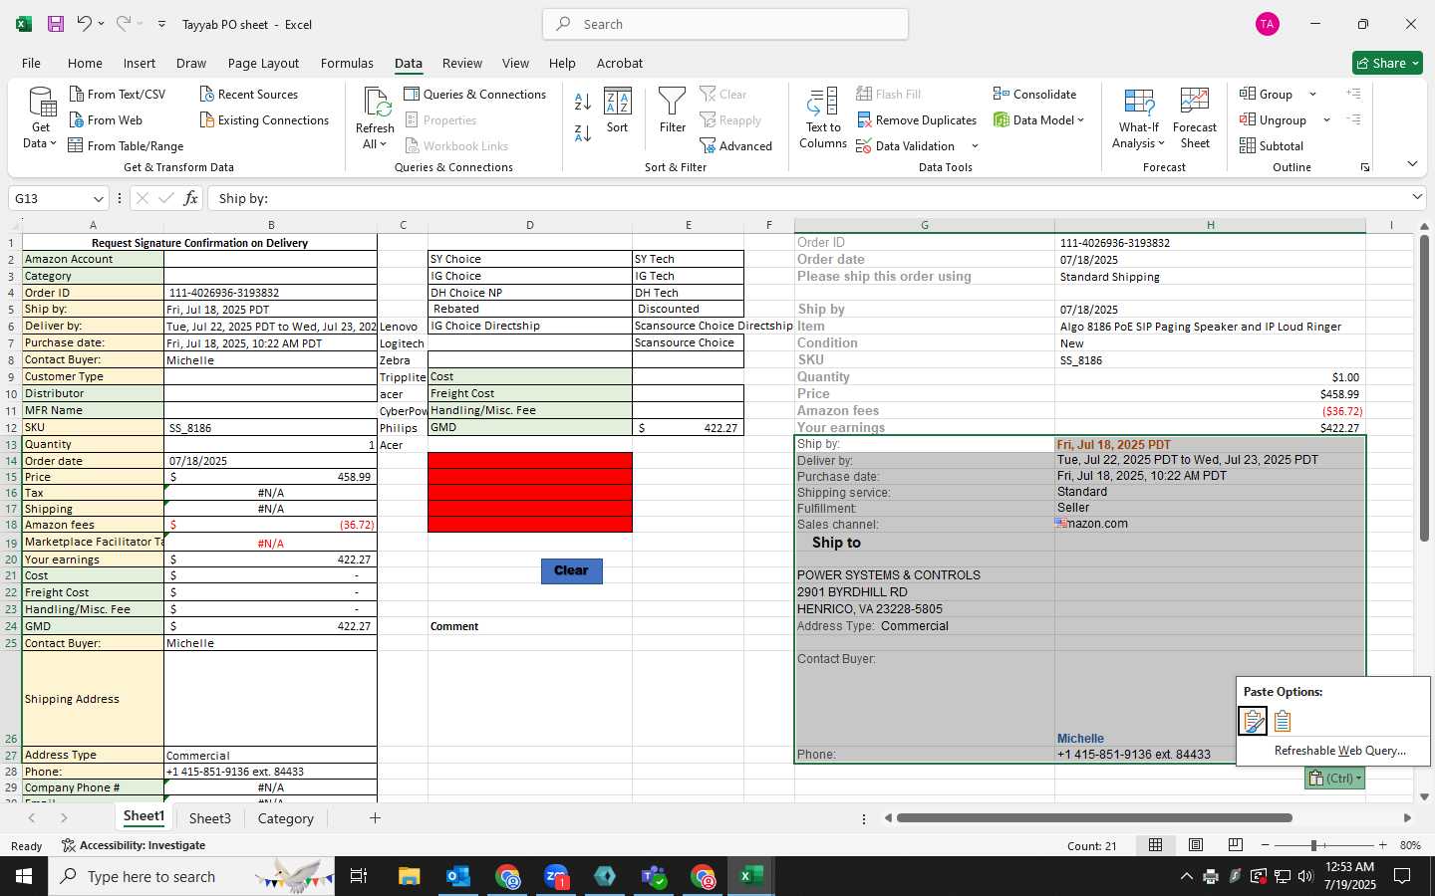Switch to the Formulas tab
Screen dimensions: 1435x896
pyautogui.click(x=347, y=63)
